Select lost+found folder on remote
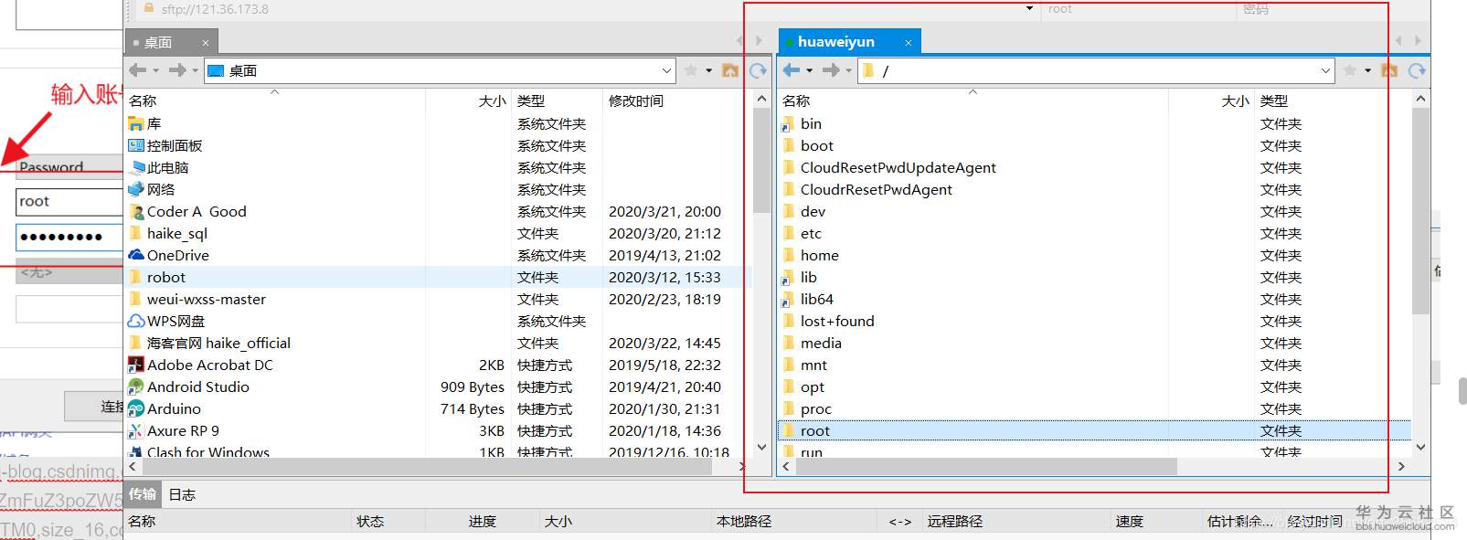 coord(828,321)
